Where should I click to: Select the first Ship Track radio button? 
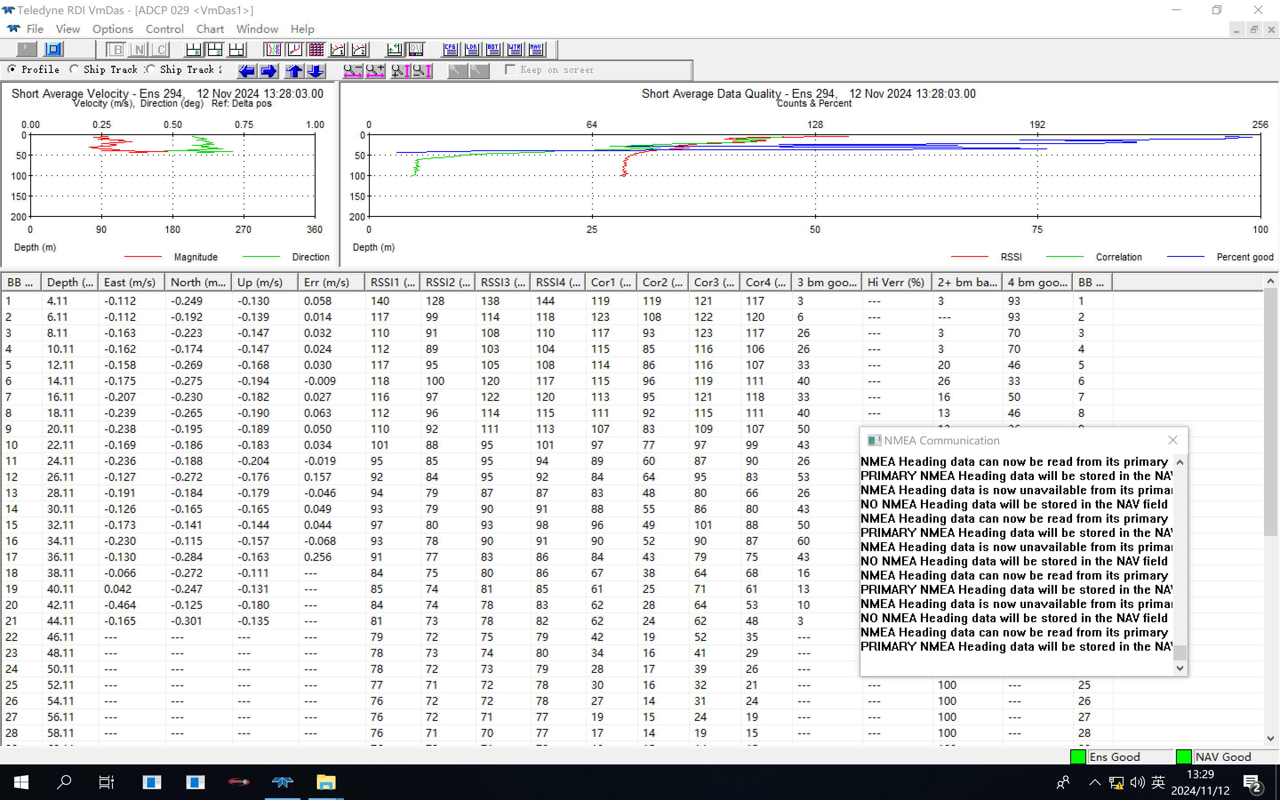[75, 69]
